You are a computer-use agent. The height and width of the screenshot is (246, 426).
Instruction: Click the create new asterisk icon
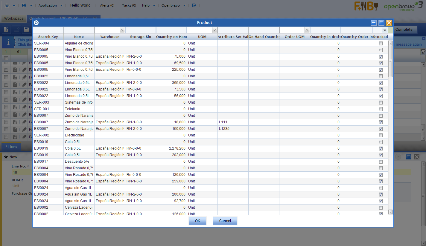[7, 5]
